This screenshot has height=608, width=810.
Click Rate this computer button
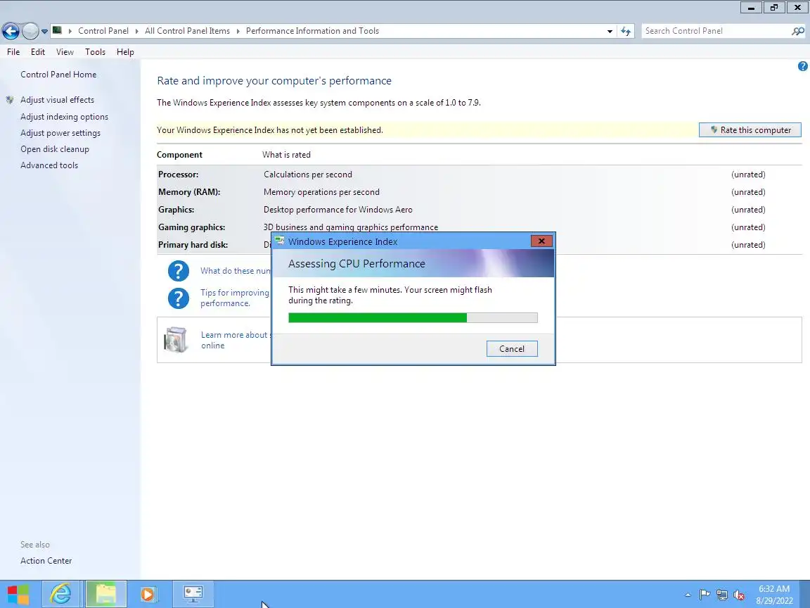[750, 129]
